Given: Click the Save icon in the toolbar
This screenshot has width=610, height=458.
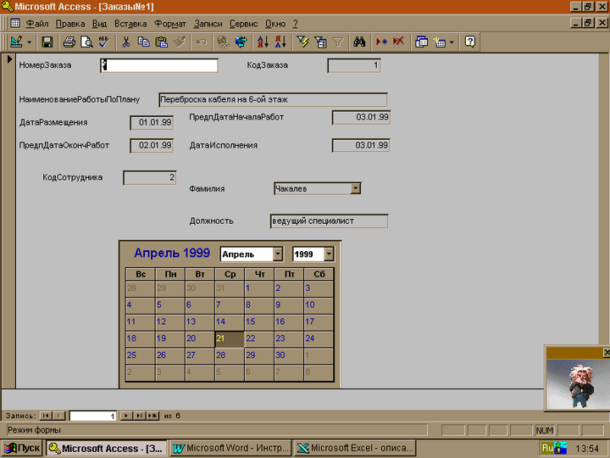Looking at the screenshot, I should pyautogui.click(x=47, y=42).
